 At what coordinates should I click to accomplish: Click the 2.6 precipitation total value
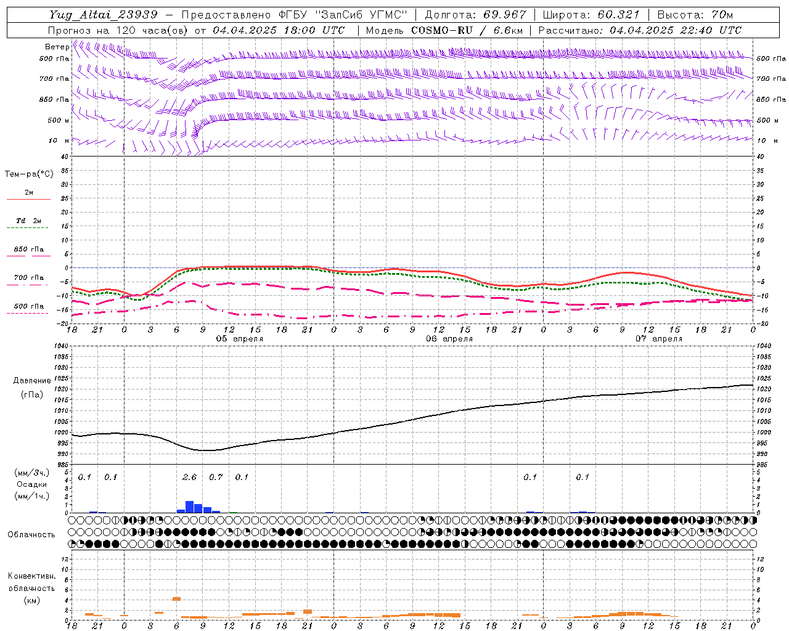click(189, 477)
